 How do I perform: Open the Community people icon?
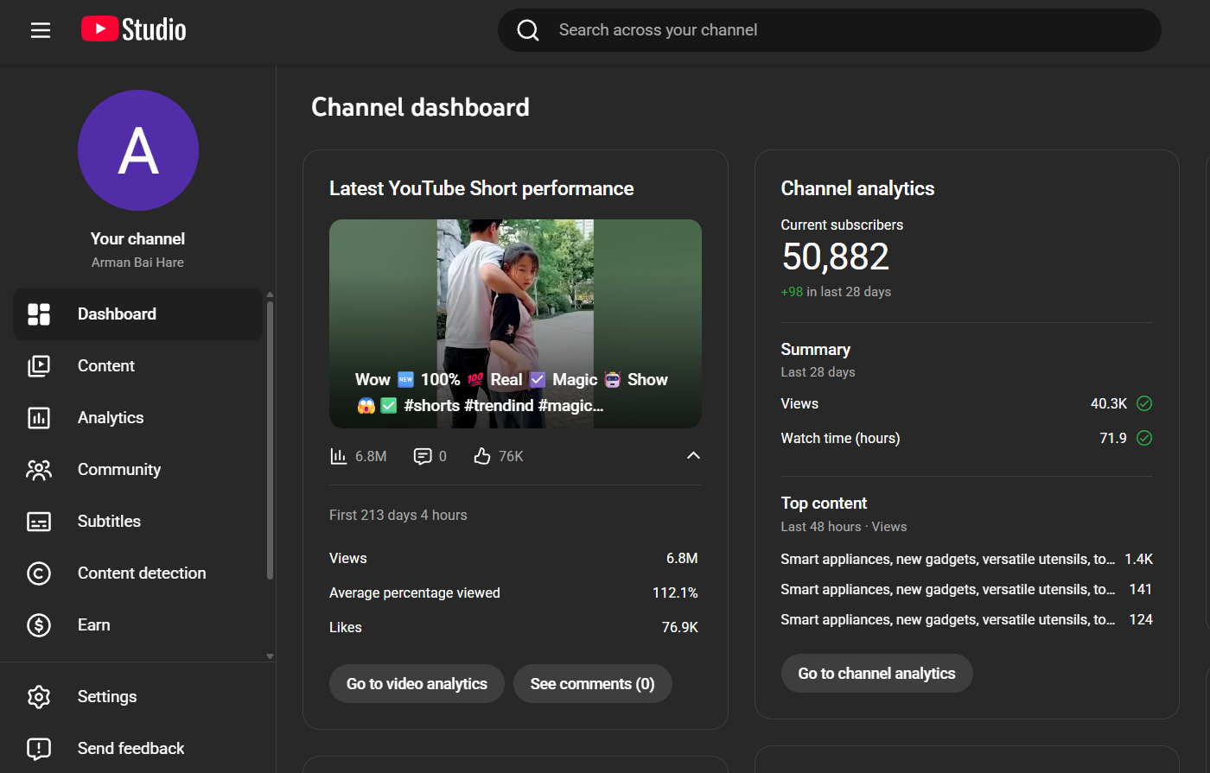click(x=39, y=470)
